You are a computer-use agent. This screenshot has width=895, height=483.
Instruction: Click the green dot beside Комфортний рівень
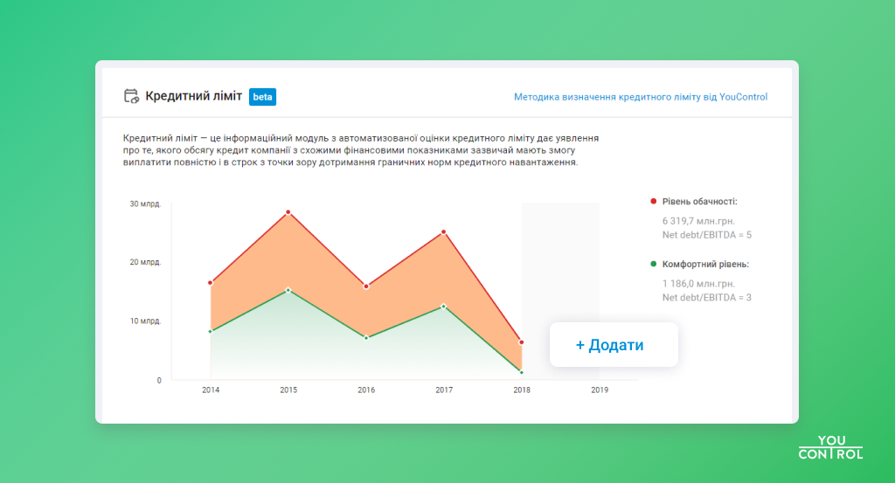pyautogui.click(x=653, y=264)
